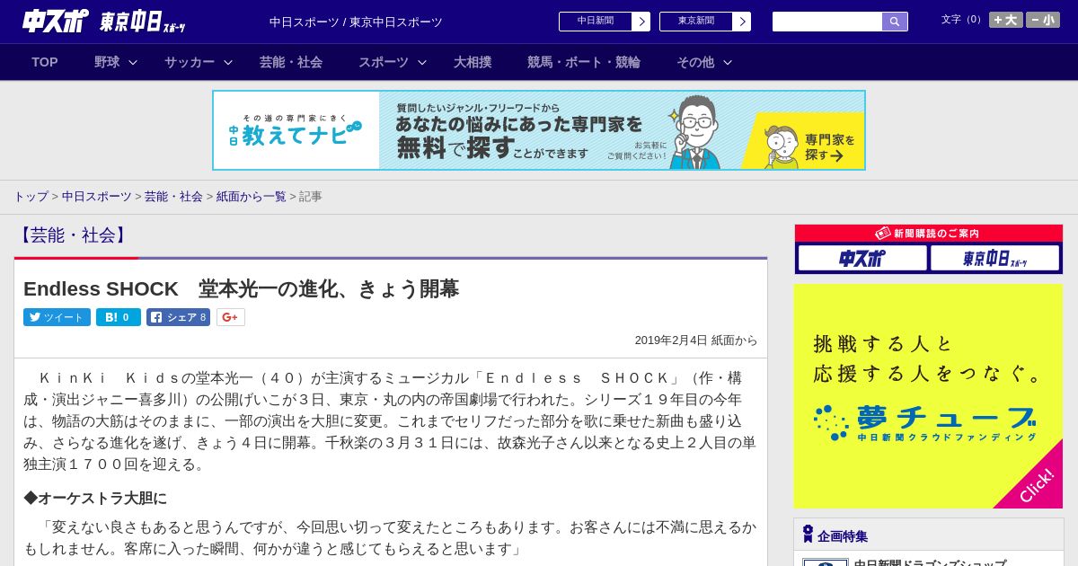
Task: Open the サッカー menu
Action: (x=190, y=62)
